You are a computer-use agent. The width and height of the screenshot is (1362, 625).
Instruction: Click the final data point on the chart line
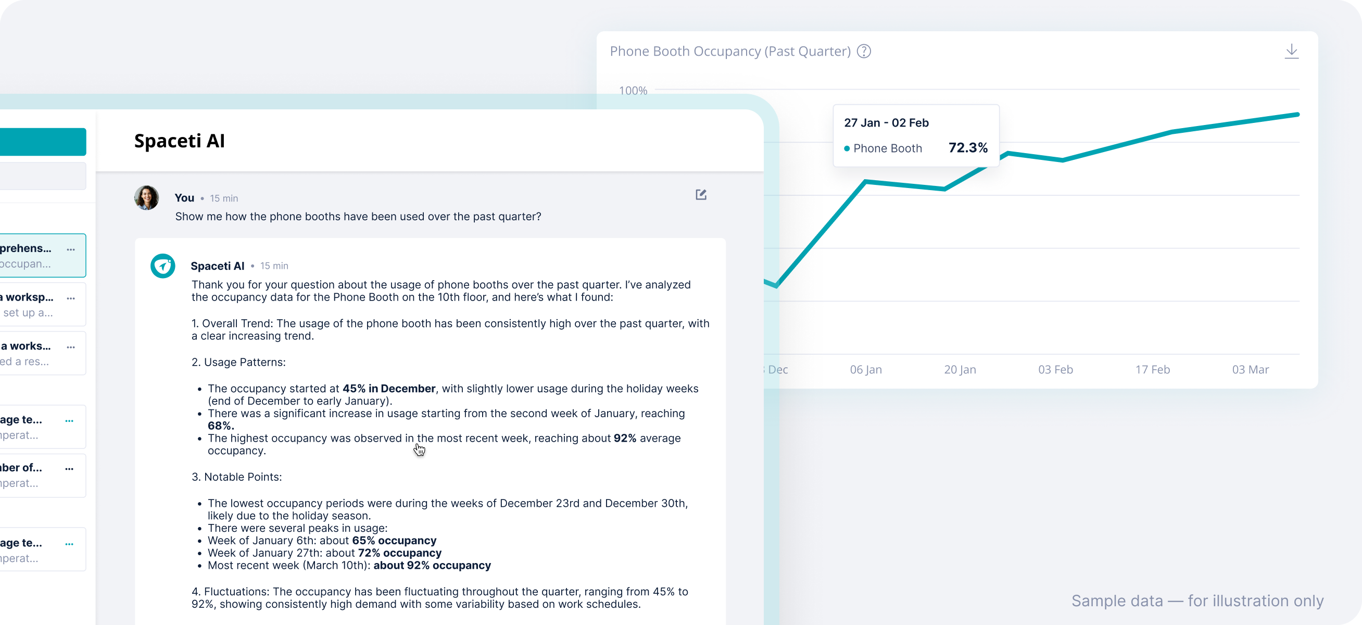click(x=1297, y=115)
